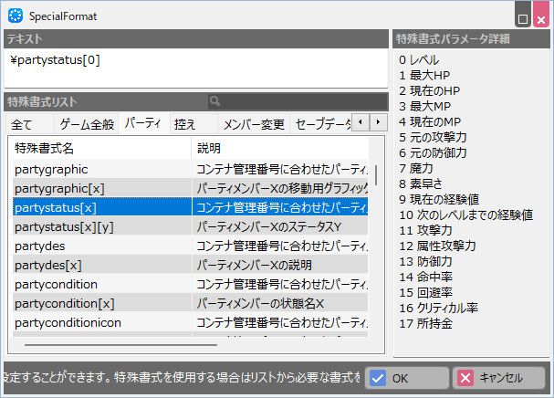Image resolution: width=554 pixels, height=398 pixels.
Task: Sort by the 特殊書式名 column header
Action: pos(100,148)
